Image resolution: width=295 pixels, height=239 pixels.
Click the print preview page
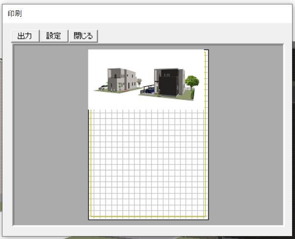click(x=148, y=134)
